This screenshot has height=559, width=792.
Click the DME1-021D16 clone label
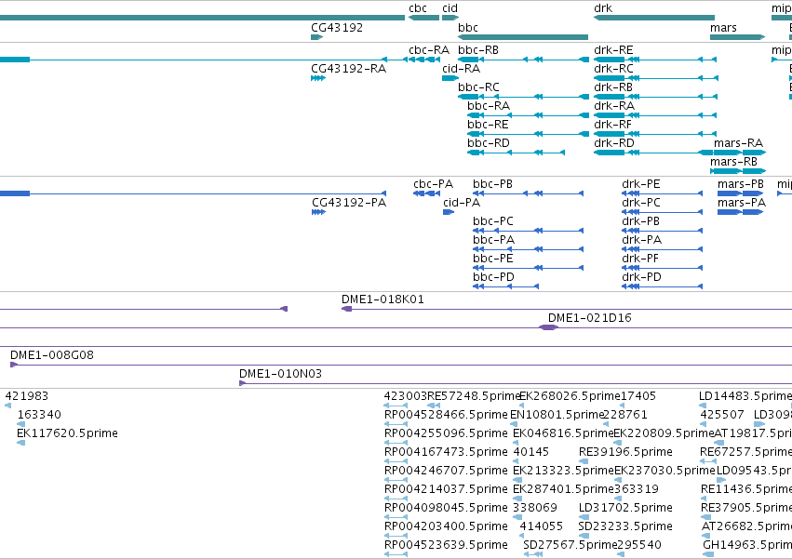(589, 318)
